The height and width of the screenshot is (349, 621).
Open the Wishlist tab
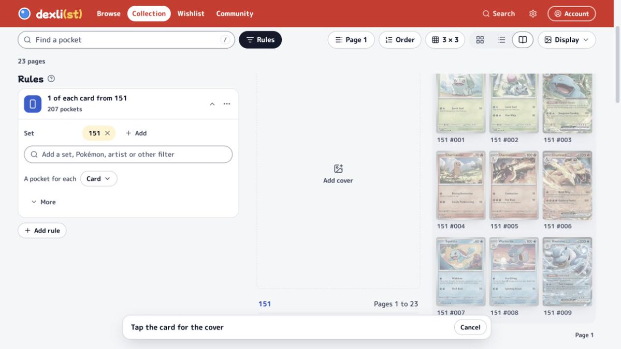tap(191, 13)
